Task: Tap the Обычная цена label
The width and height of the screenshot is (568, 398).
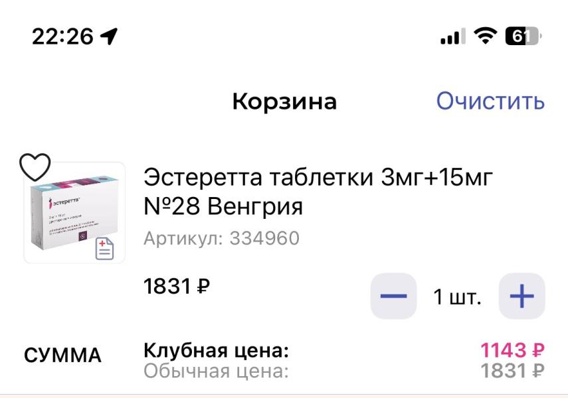Action: pyautogui.click(x=217, y=372)
